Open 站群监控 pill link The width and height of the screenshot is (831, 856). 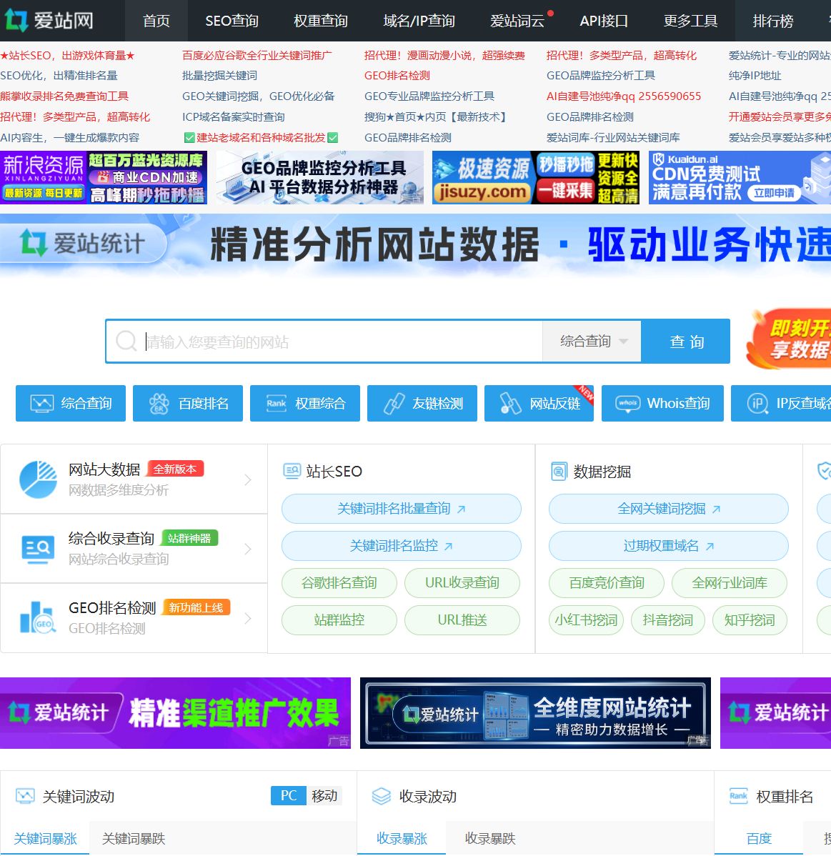[339, 620]
